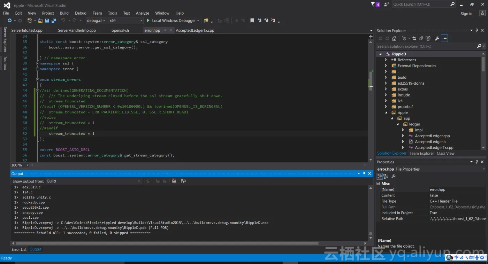Viewport: 488px width, 264px height.
Task: Toggle a bookmark using the toolbar bookmark icon
Action: pos(252,21)
